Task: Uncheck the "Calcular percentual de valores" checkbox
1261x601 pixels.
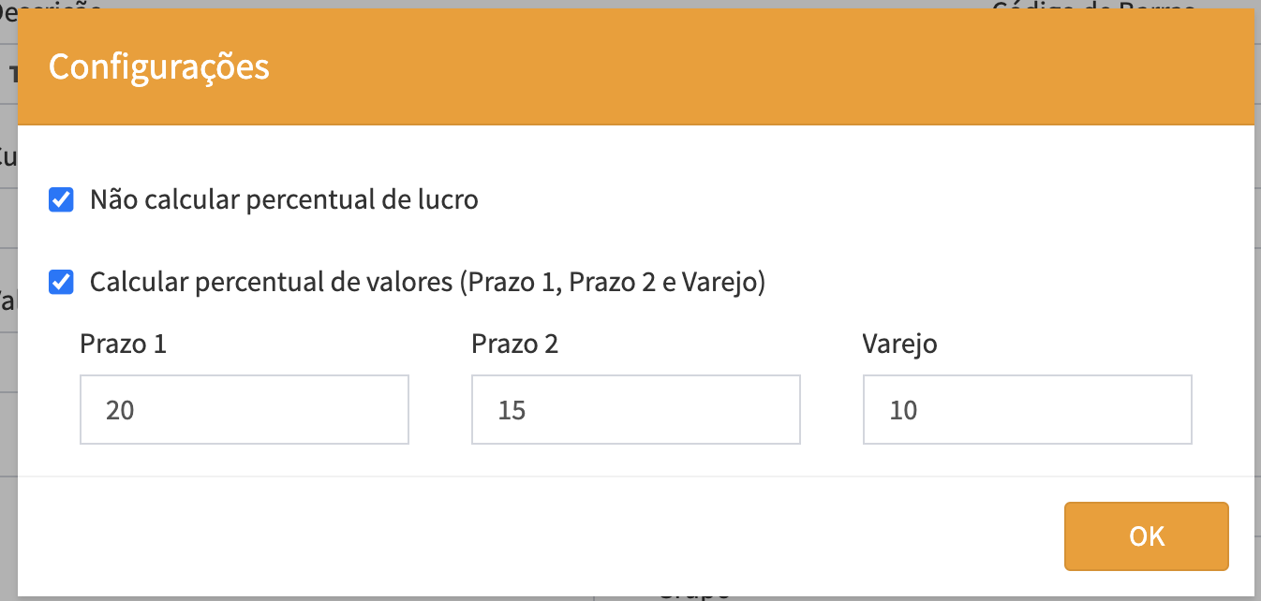Action: tap(62, 282)
